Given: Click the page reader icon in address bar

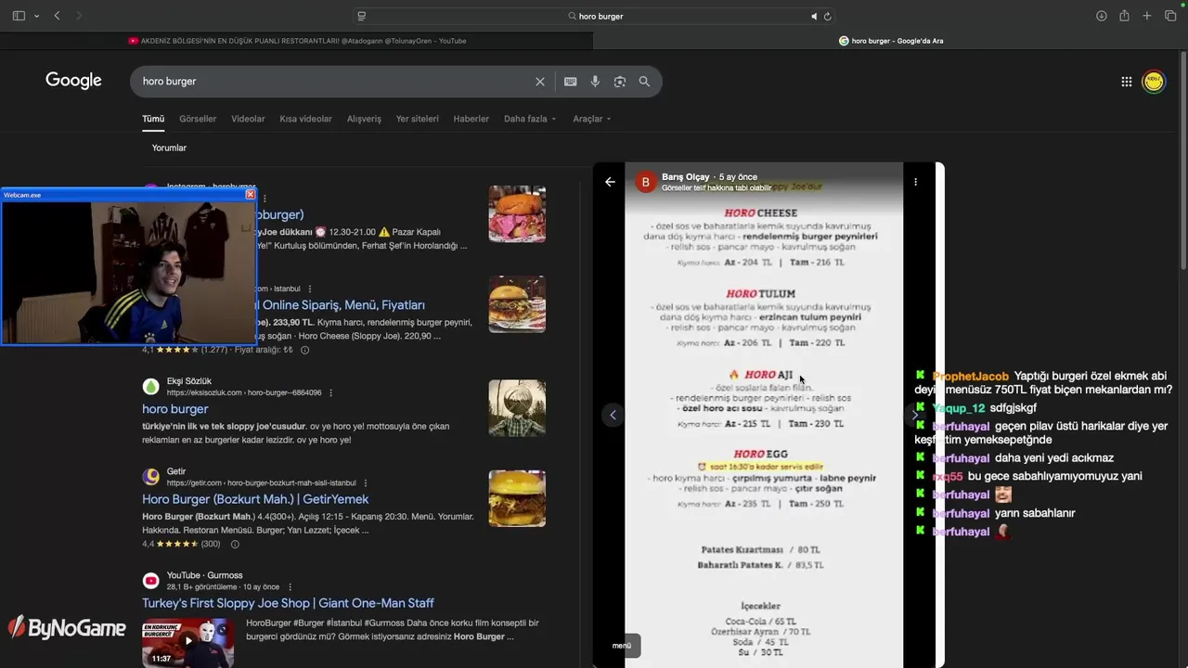Looking at the screenshot, I should [x=362, y=16].
